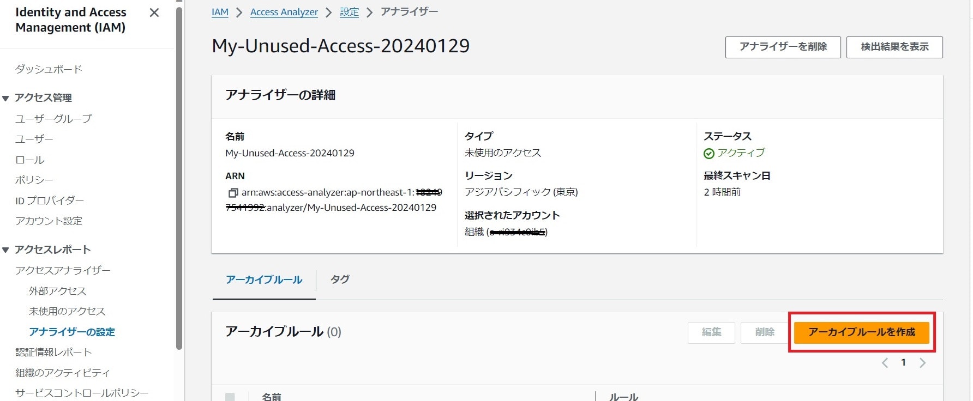Open 未使用のアクセス in sidebar
The image size is (973, 401).
coord(67,311)
